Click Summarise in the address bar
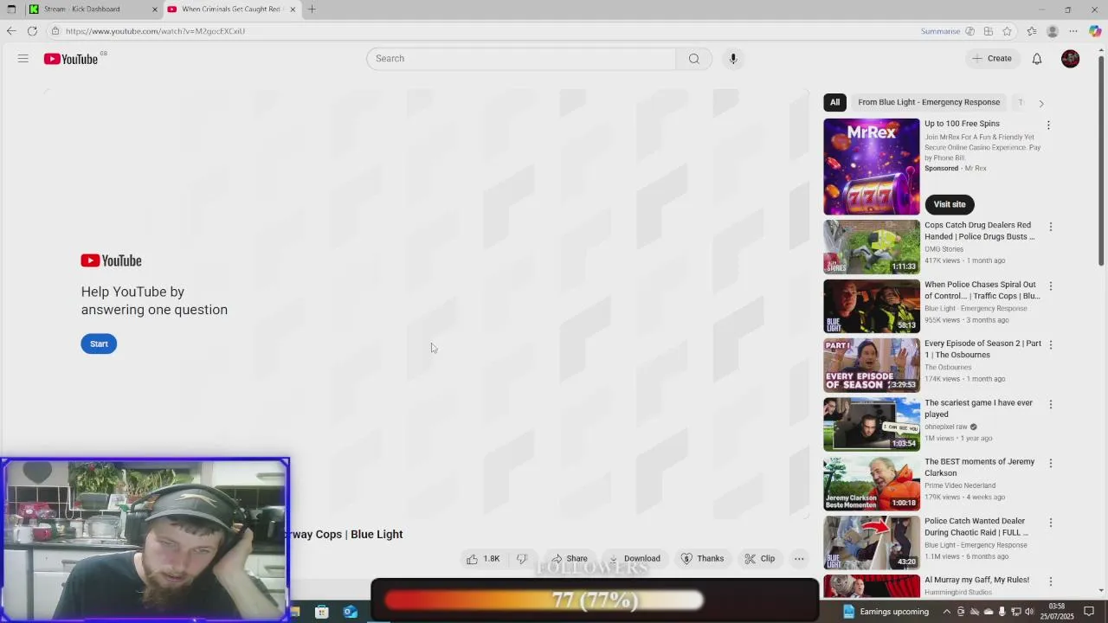 click(x=940, y=31)
